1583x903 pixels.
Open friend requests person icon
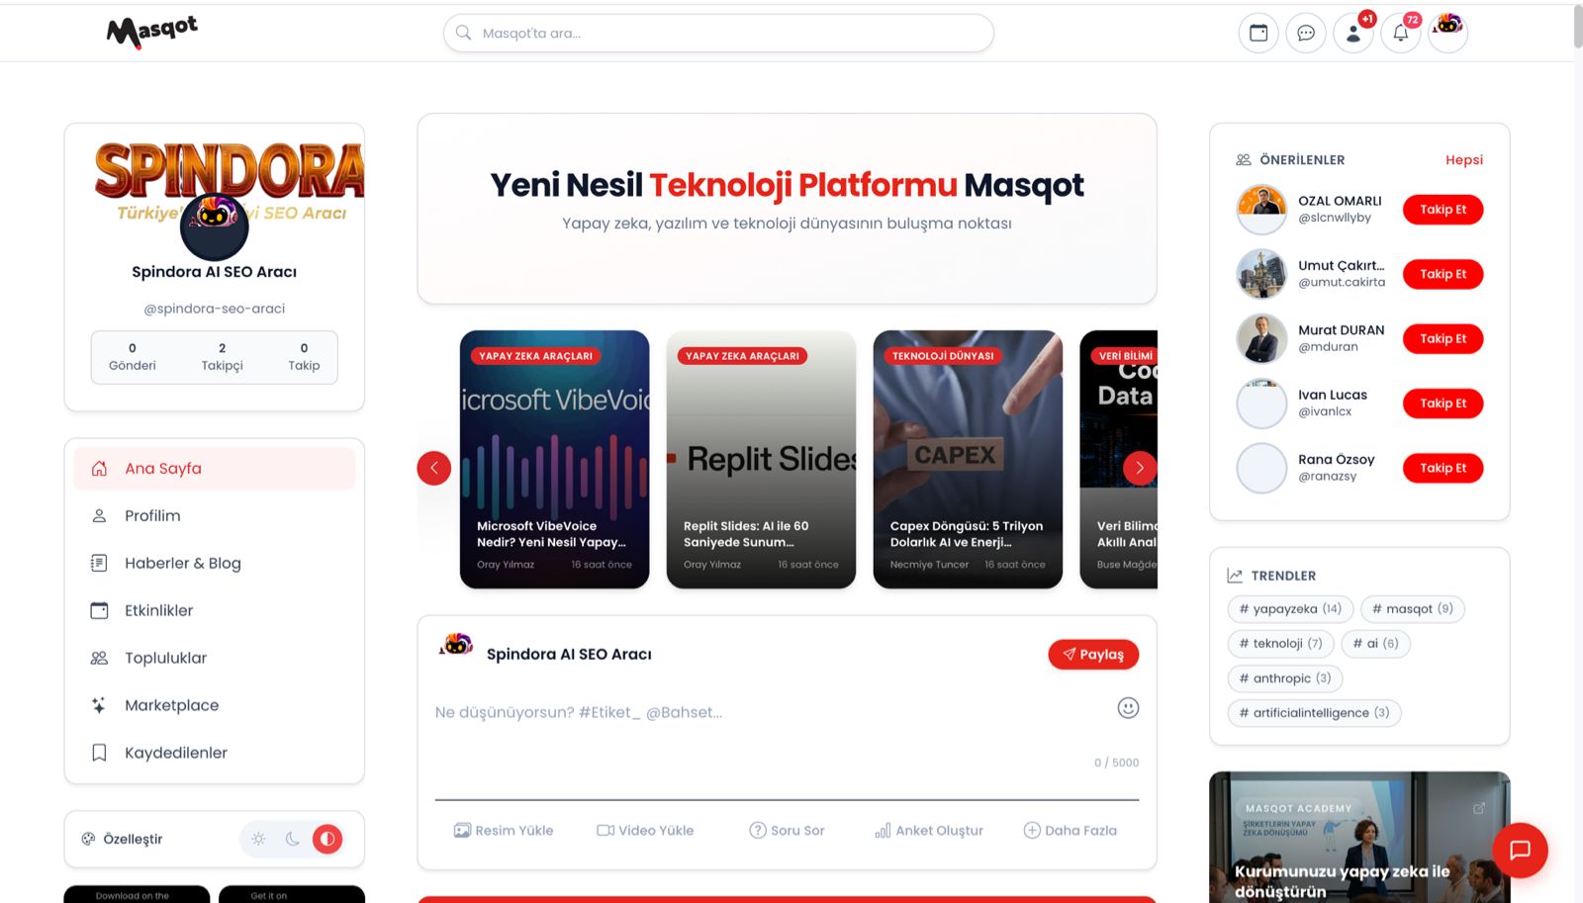pos(1353,33)
